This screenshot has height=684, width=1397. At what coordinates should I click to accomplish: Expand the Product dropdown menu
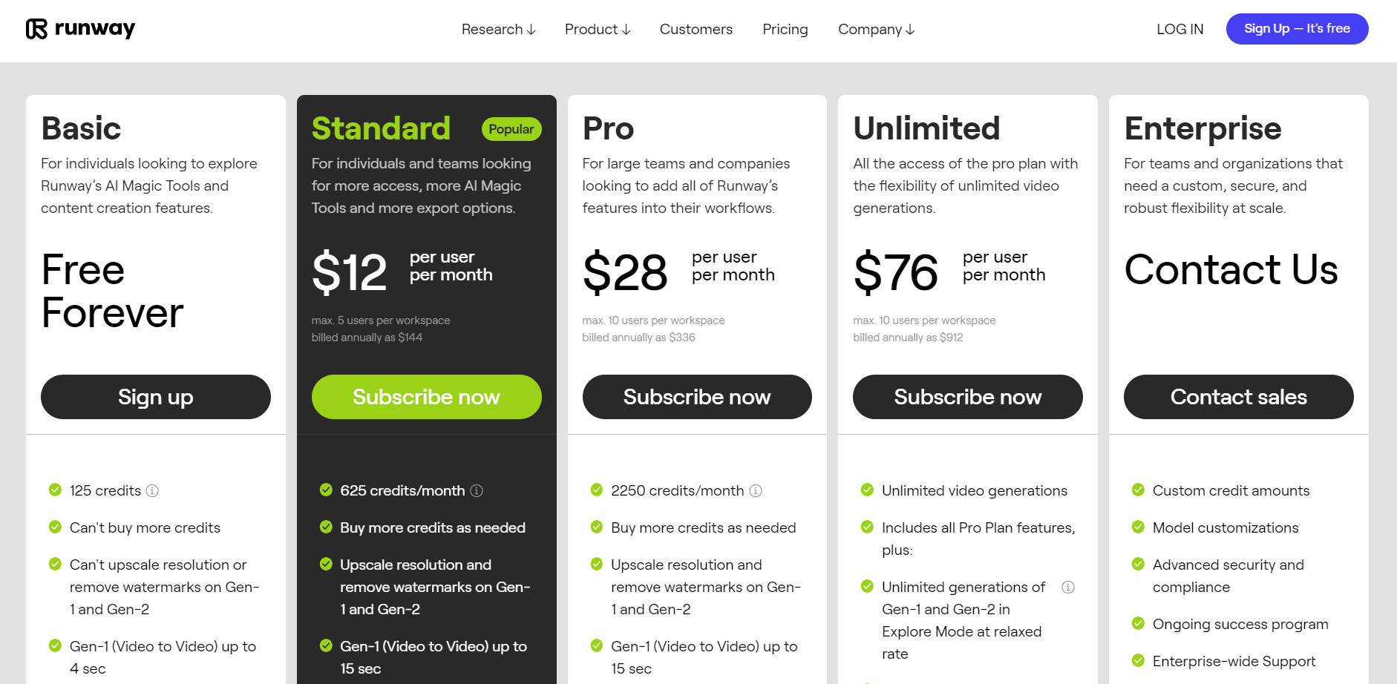(598, 29)
